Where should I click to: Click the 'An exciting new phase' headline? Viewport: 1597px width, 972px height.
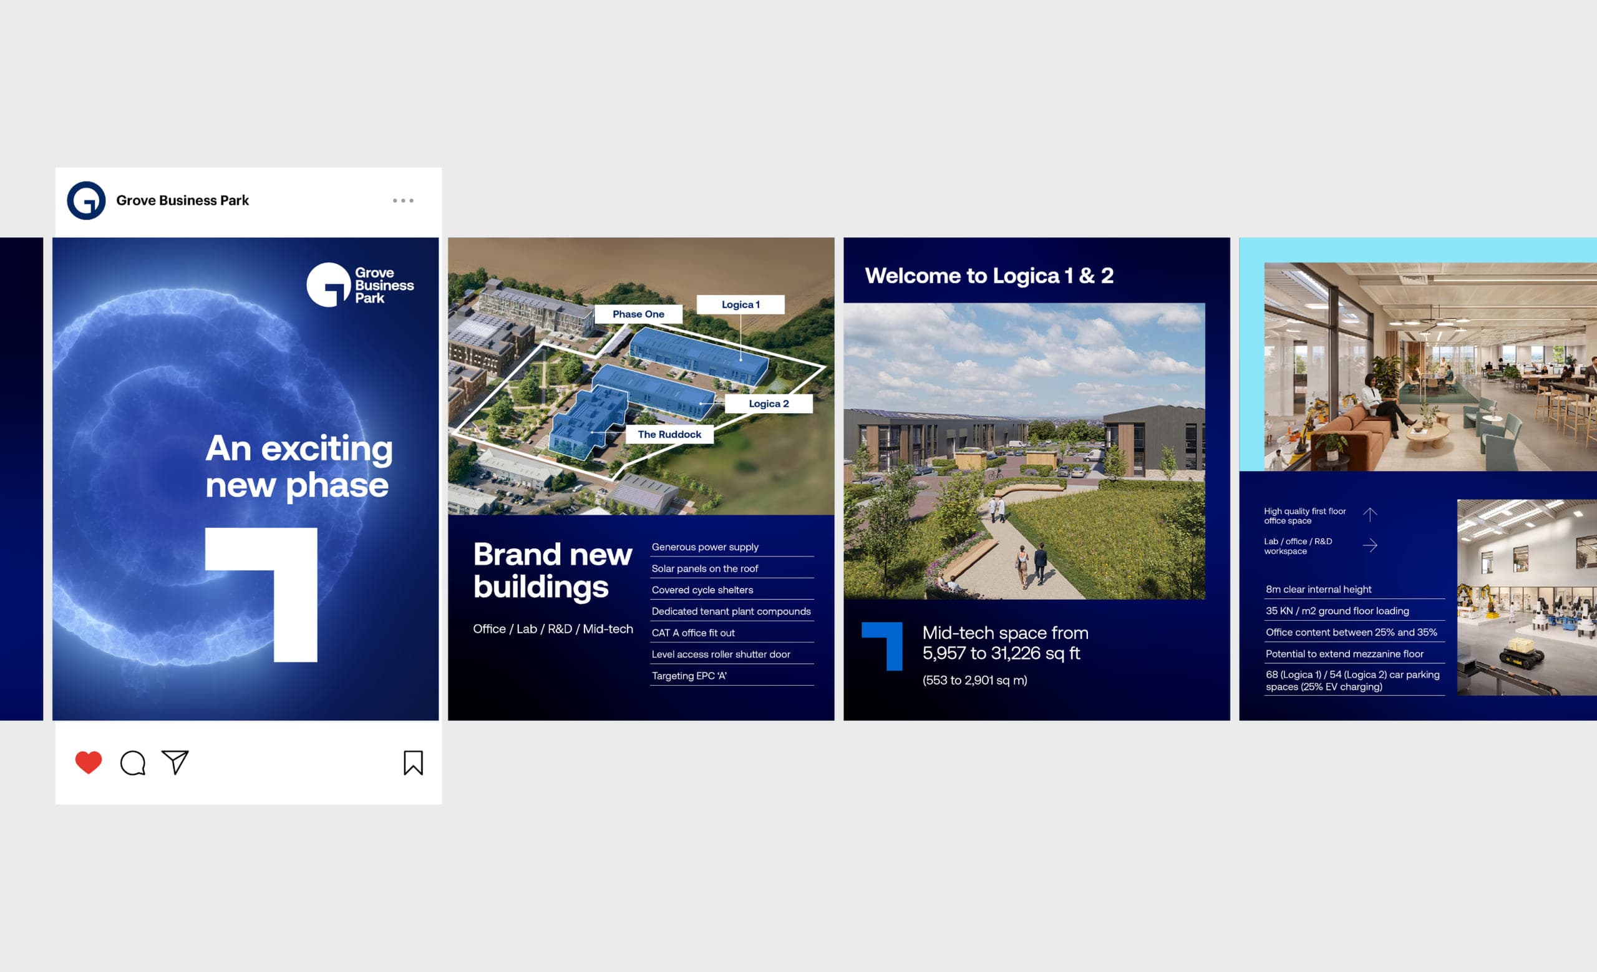click(299, 467)
